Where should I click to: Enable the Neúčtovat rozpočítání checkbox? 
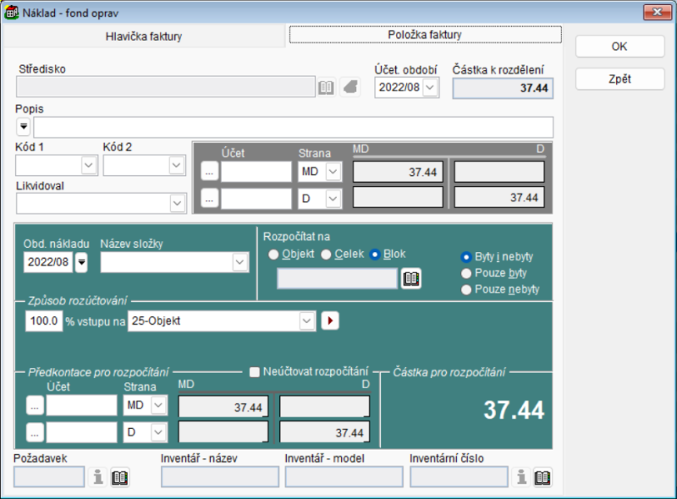(255, 371)
